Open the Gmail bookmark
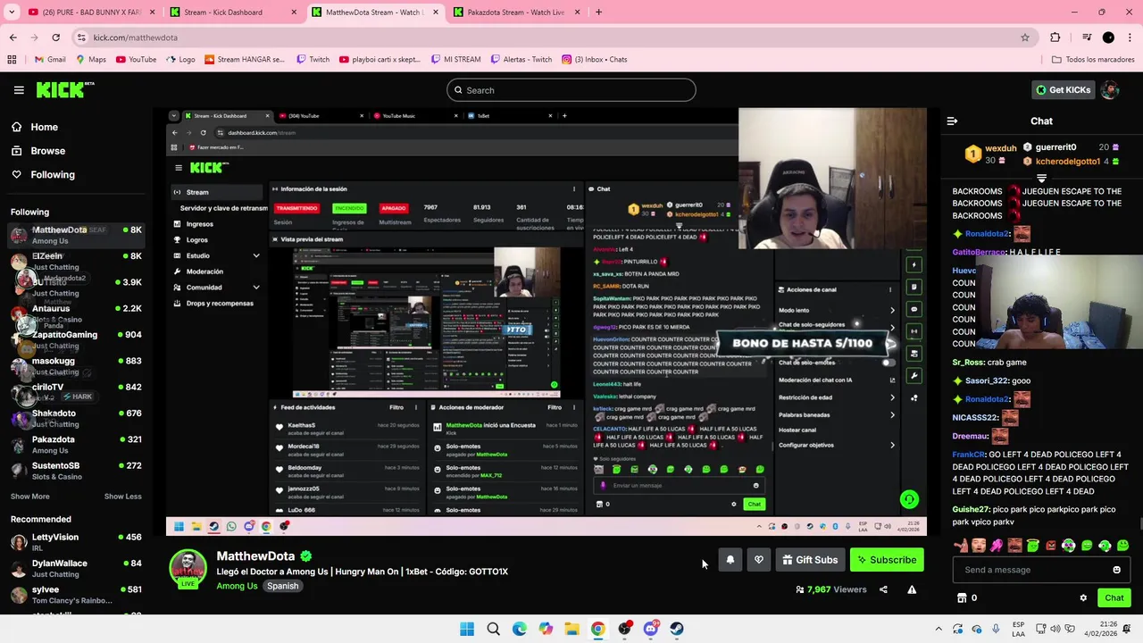 click(x=50, y=60)
